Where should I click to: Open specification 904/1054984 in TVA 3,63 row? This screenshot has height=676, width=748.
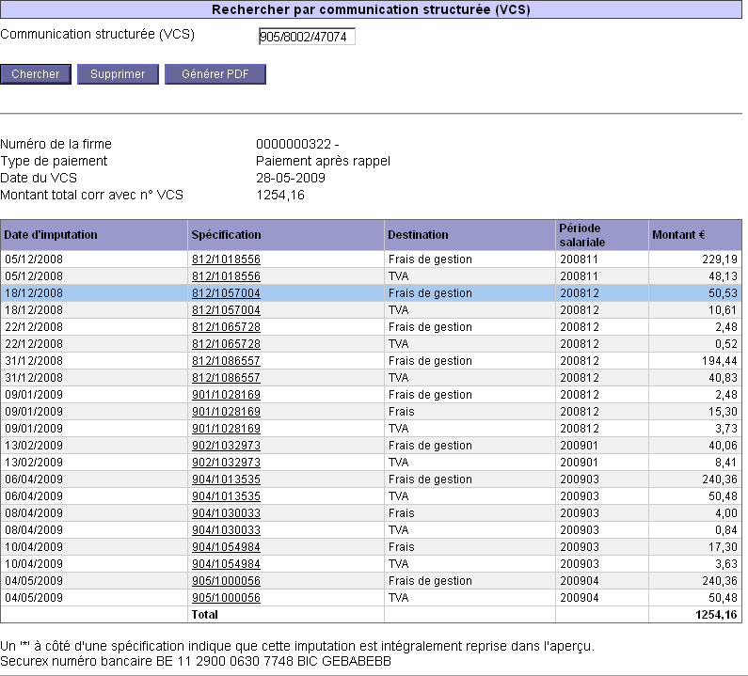tap(226, 564)
